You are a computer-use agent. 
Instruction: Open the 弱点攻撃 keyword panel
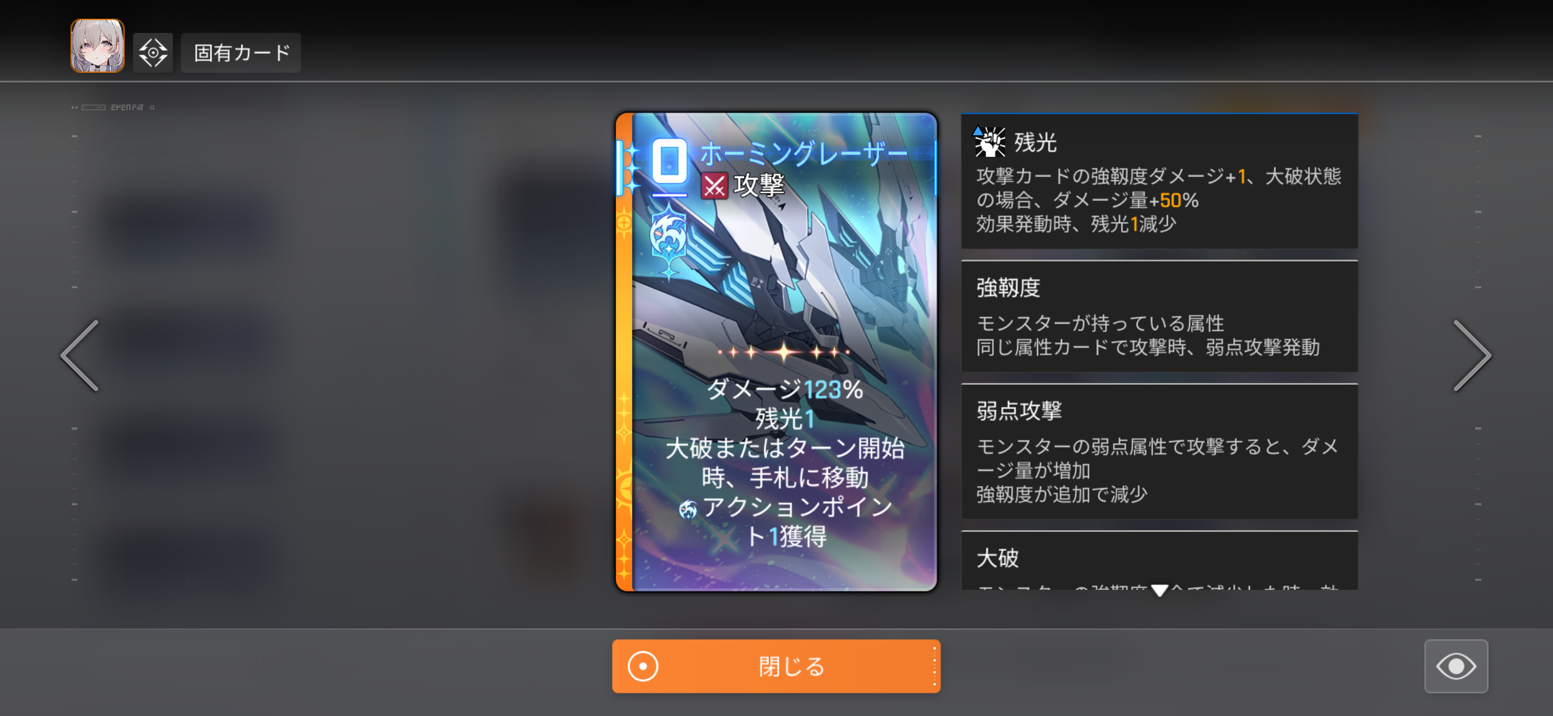(1159, 452)
